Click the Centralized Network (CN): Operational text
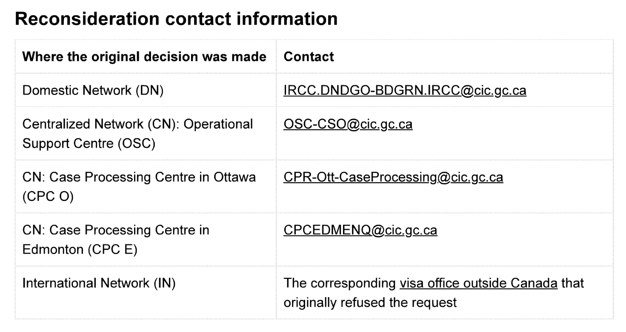The image size is (626, 332). tap(137, 124)
